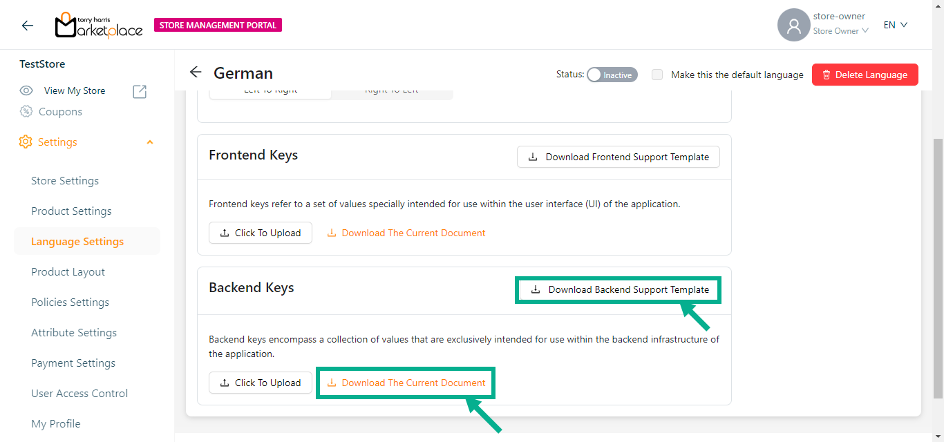The height and width of the screenshot is (442, 944).
Task: Toggle the language Status switch from Inactive
Action: (x=612, y=75)
